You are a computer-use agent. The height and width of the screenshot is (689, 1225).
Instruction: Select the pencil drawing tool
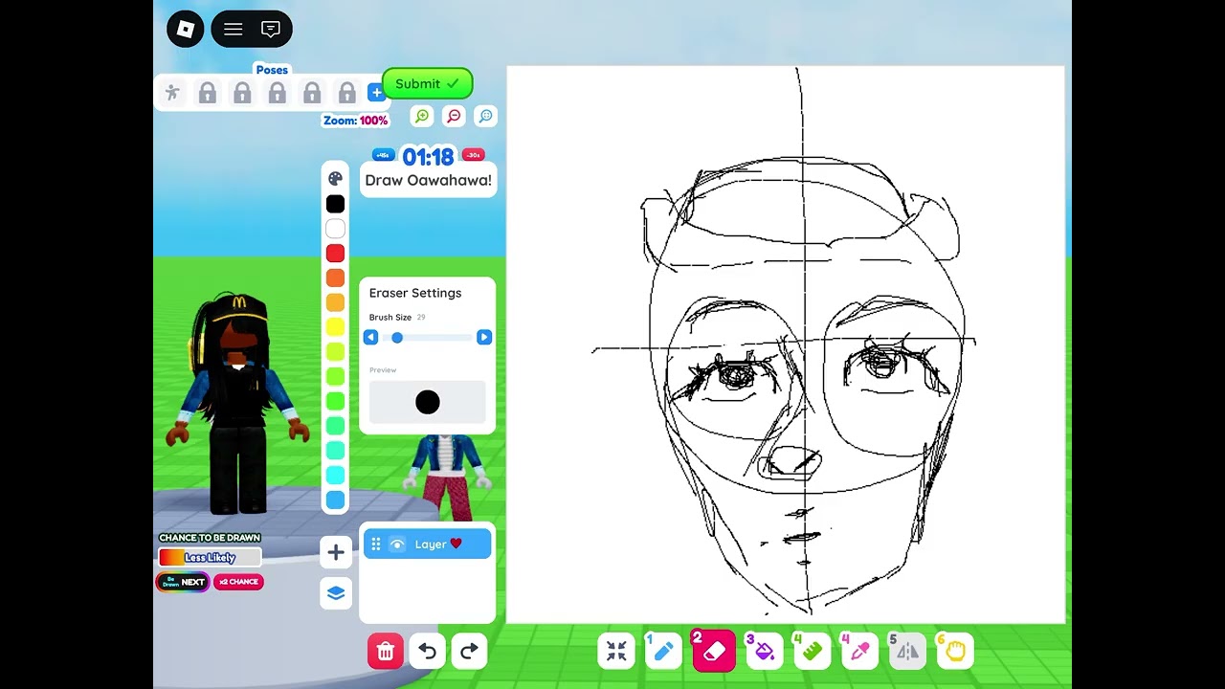pyautogui.click(x=663, y=652)
